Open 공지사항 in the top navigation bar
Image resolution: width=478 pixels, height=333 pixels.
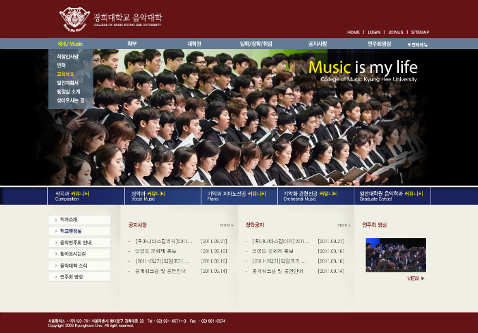click(x=318, y=44)
